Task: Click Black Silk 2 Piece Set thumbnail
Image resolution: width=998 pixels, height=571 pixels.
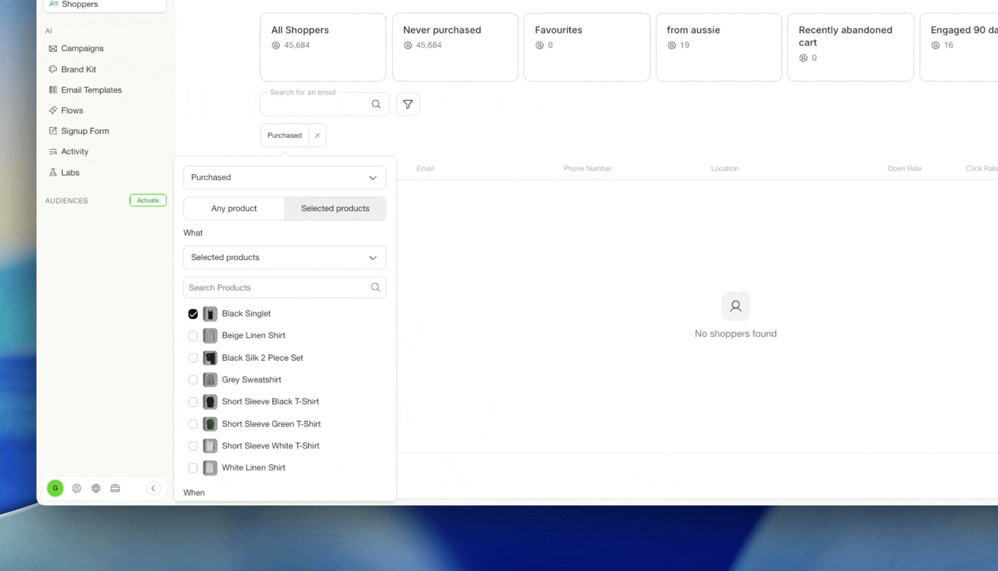Action: 210,358
